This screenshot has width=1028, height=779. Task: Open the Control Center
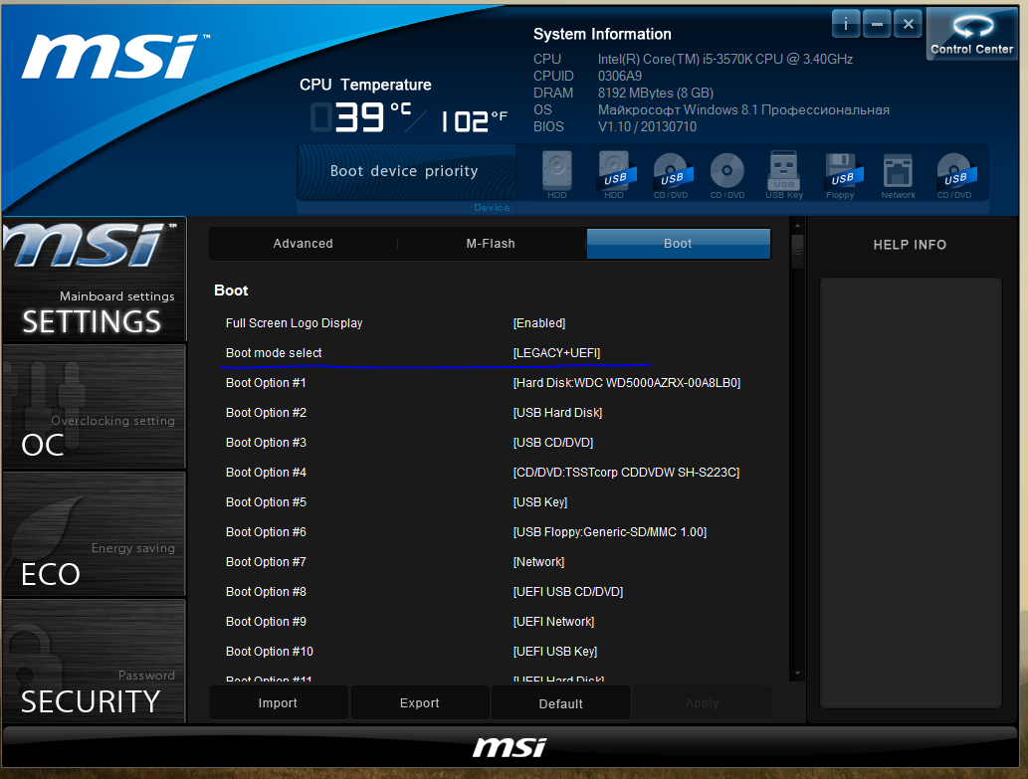click(x=971, y=36)
